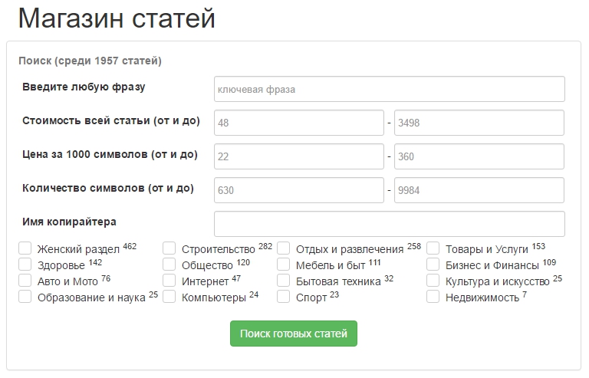The image size is (589, 378).
Task: Check the Интернет category checkbox
Action: (x=169, y=281)
